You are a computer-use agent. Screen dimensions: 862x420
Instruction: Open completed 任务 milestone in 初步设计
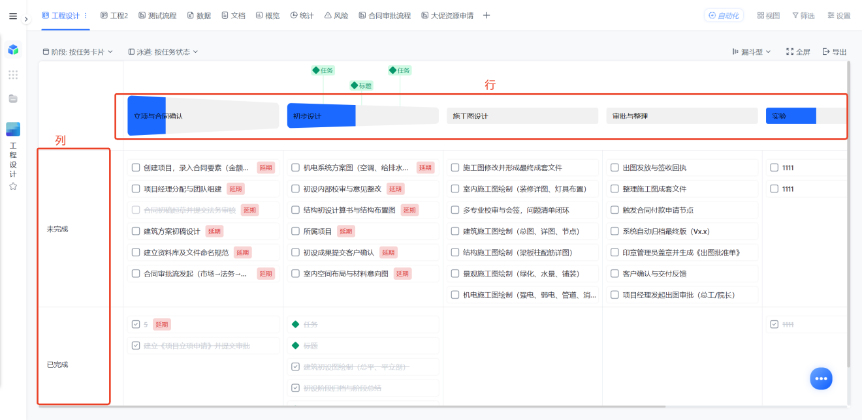click(x=362, y=324)
